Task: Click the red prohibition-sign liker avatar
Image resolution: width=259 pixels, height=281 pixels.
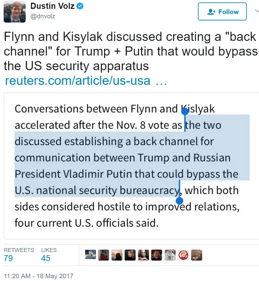Action: point(184,255)
